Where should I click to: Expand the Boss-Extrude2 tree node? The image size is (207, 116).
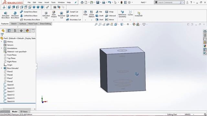pyautogui.click(x=2, y=68)
